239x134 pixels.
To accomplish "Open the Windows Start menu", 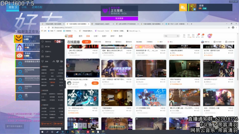I will [x=42, y=132].
